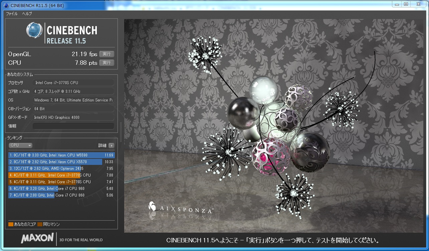Click the Cinebench title bar app icon

[x=6, y=5]
